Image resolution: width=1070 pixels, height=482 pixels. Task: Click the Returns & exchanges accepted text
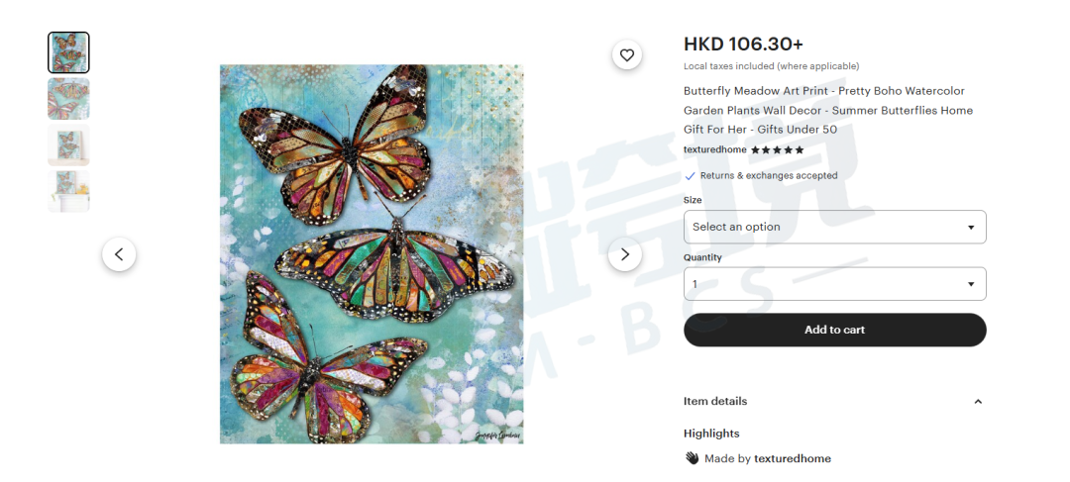click(769, 176)
